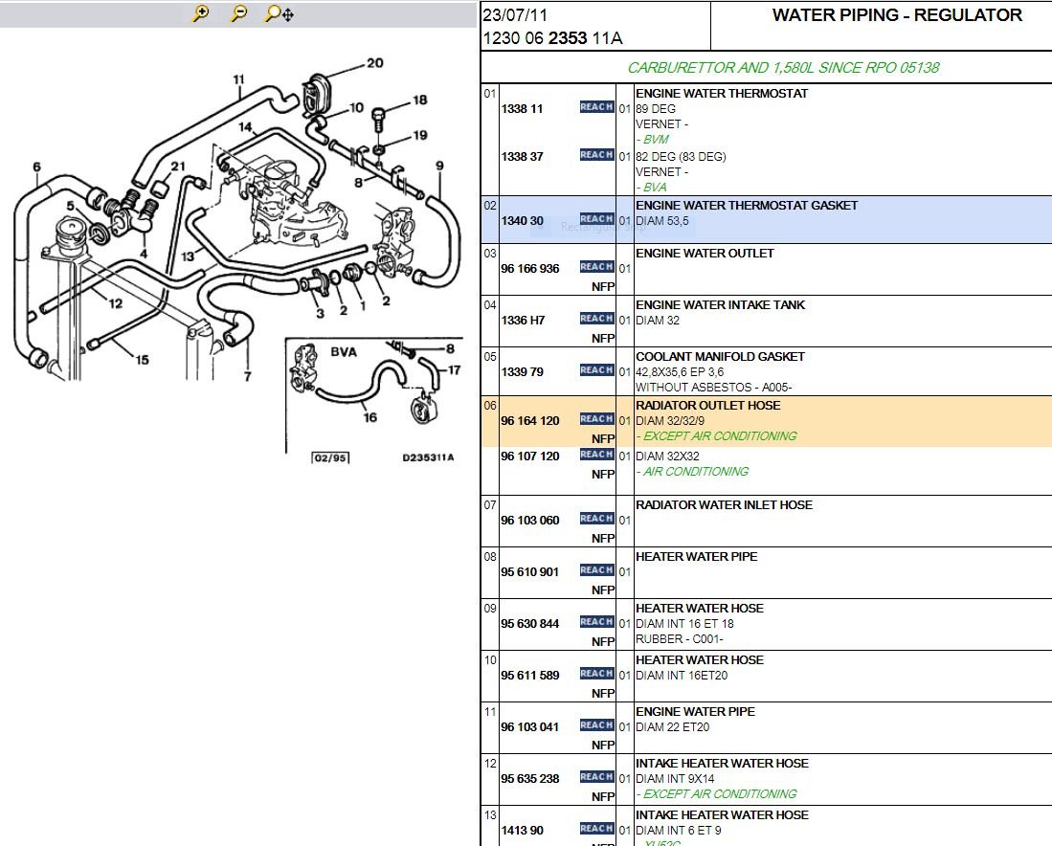Screen dimensions: 1052x846
Task: Select part number 1338 11
Action: (522, 109)
